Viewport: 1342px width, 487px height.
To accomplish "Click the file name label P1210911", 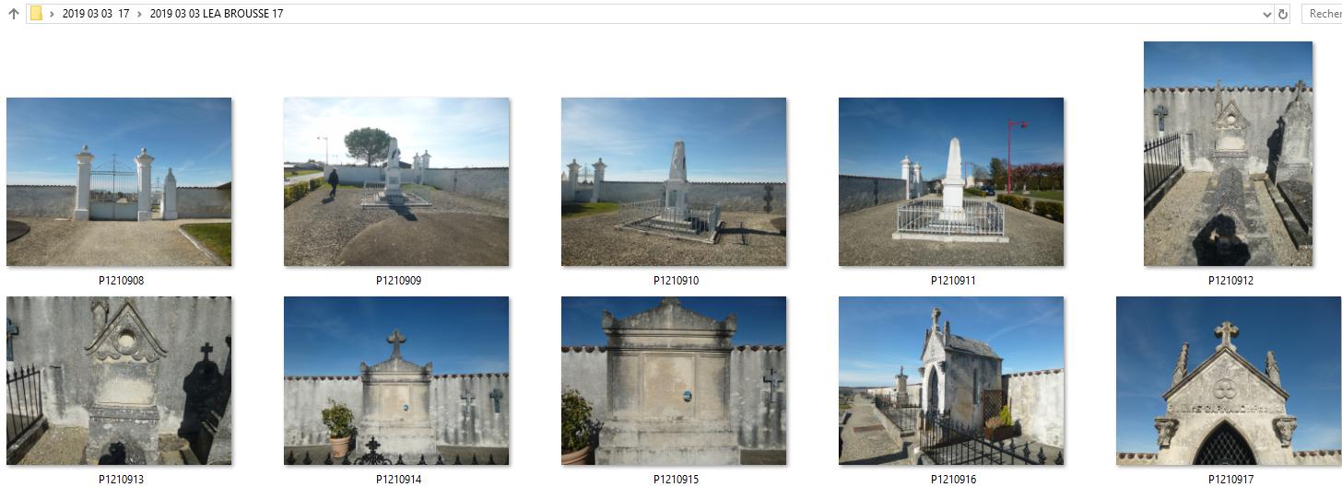I will coord(953,281).
